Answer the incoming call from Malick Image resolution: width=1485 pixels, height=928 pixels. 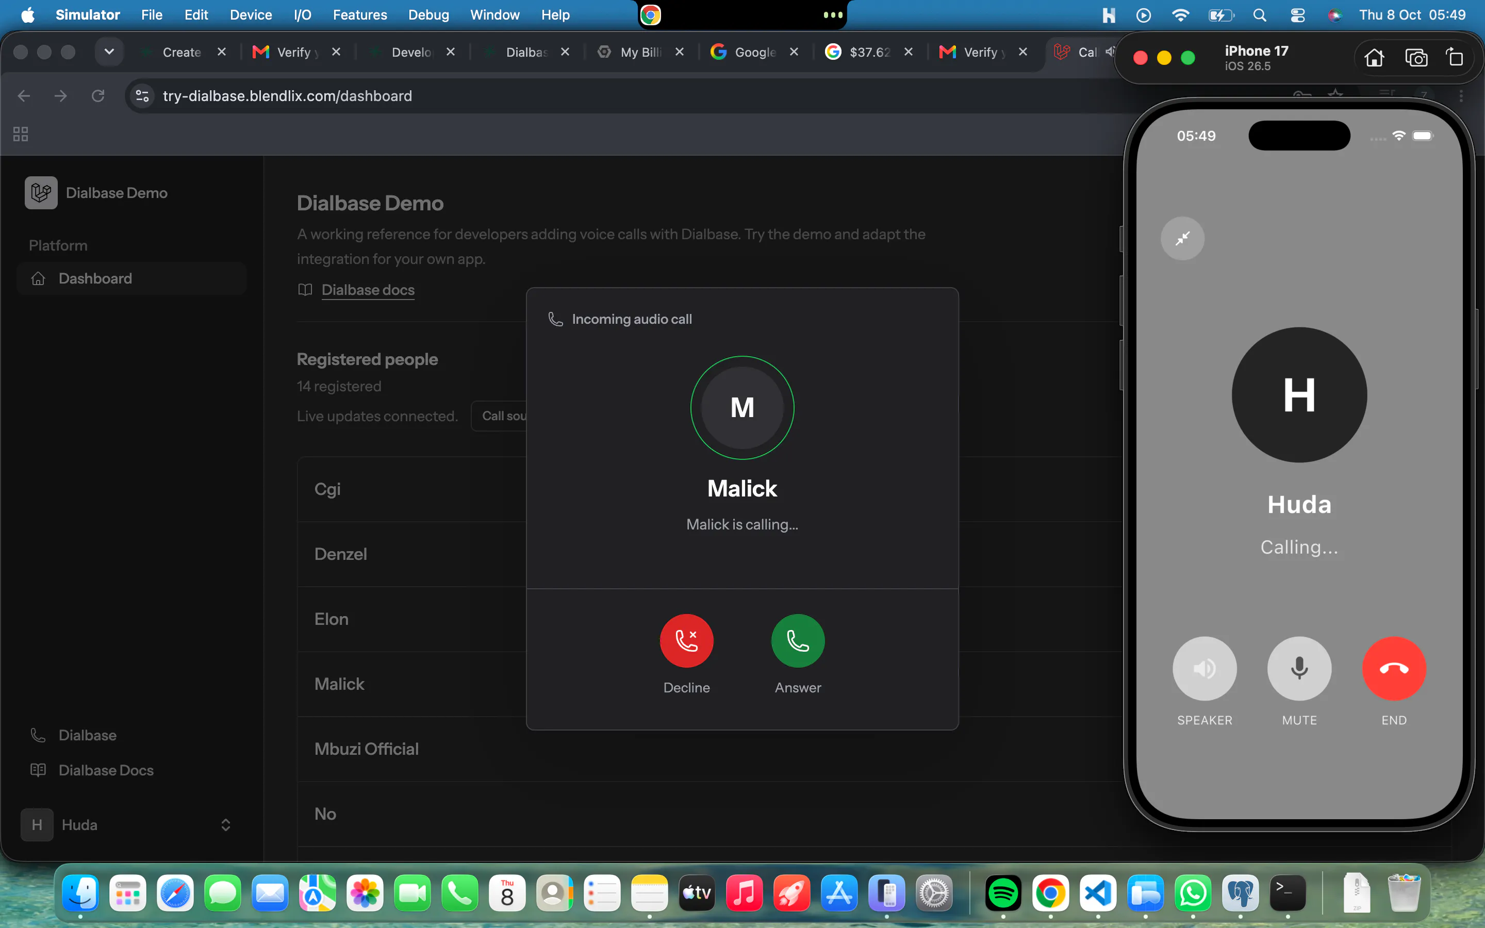(798, 640)
